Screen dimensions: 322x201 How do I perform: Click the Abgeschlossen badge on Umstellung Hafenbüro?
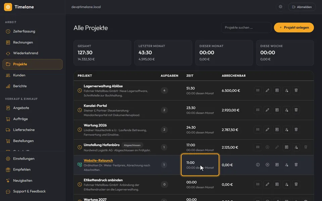(132, 145)
